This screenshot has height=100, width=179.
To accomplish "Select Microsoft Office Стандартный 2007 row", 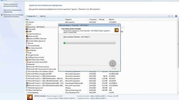I will pyautogui.click(x=75, y=74).
